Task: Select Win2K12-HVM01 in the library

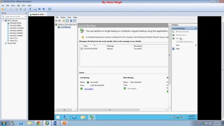Action: click(x=16, y=33)
